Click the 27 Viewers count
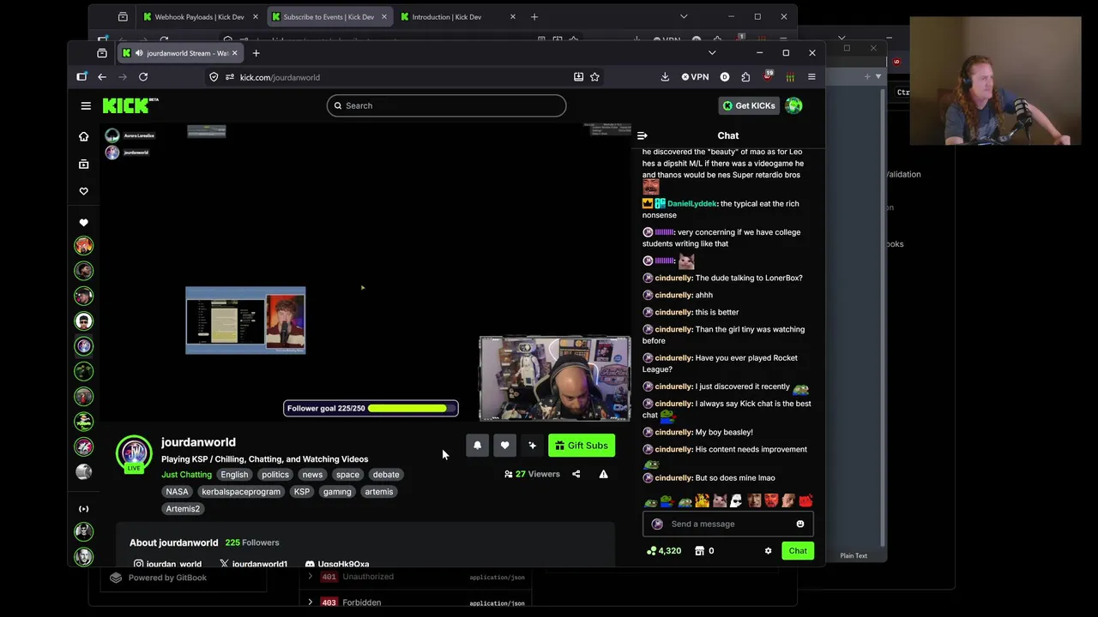The height and width of the screenshot is (617, 1098). [x=532, y=474]
